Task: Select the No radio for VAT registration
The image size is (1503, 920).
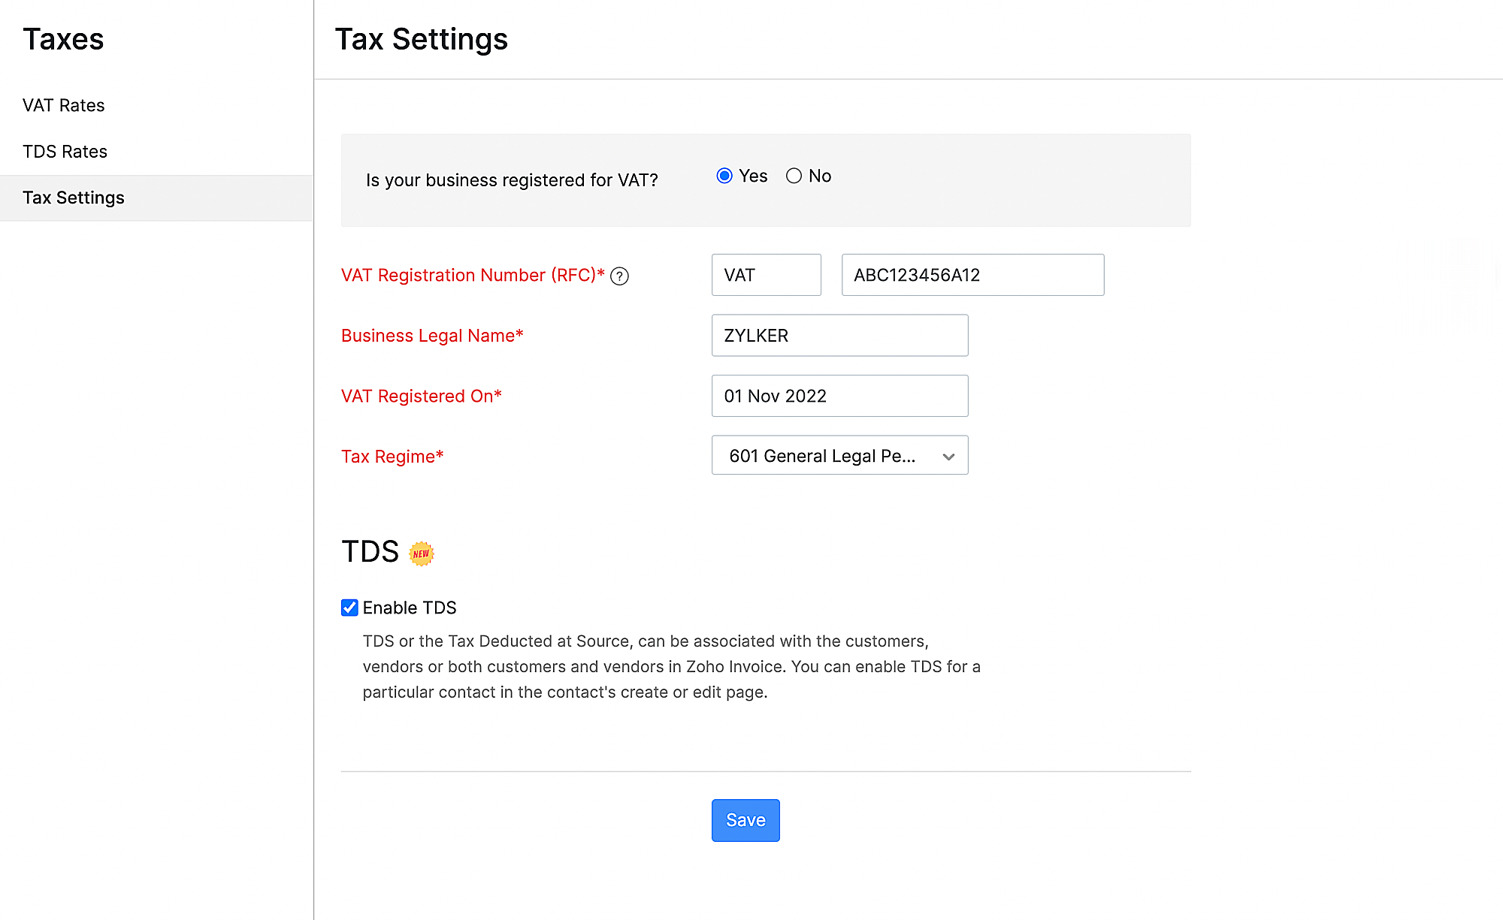Action: pyautogui.click(x=794, y=176)
